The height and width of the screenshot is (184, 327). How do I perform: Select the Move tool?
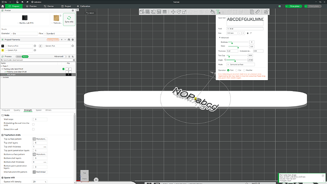click(173, 12)
